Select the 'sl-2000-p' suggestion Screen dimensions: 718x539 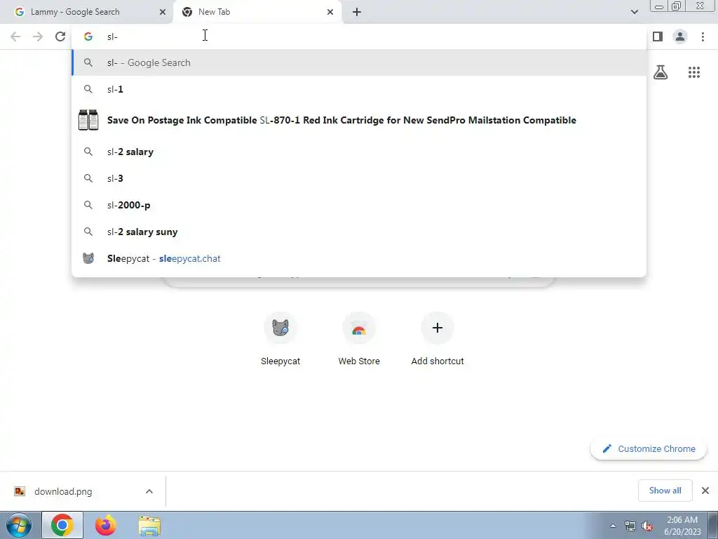tap(359, 205)
